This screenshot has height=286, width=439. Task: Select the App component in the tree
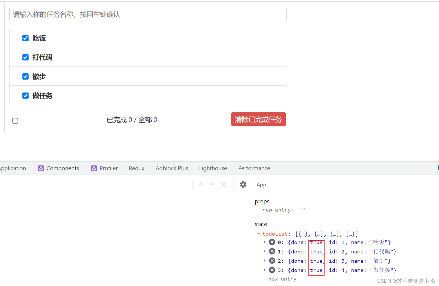click(261, 184)
